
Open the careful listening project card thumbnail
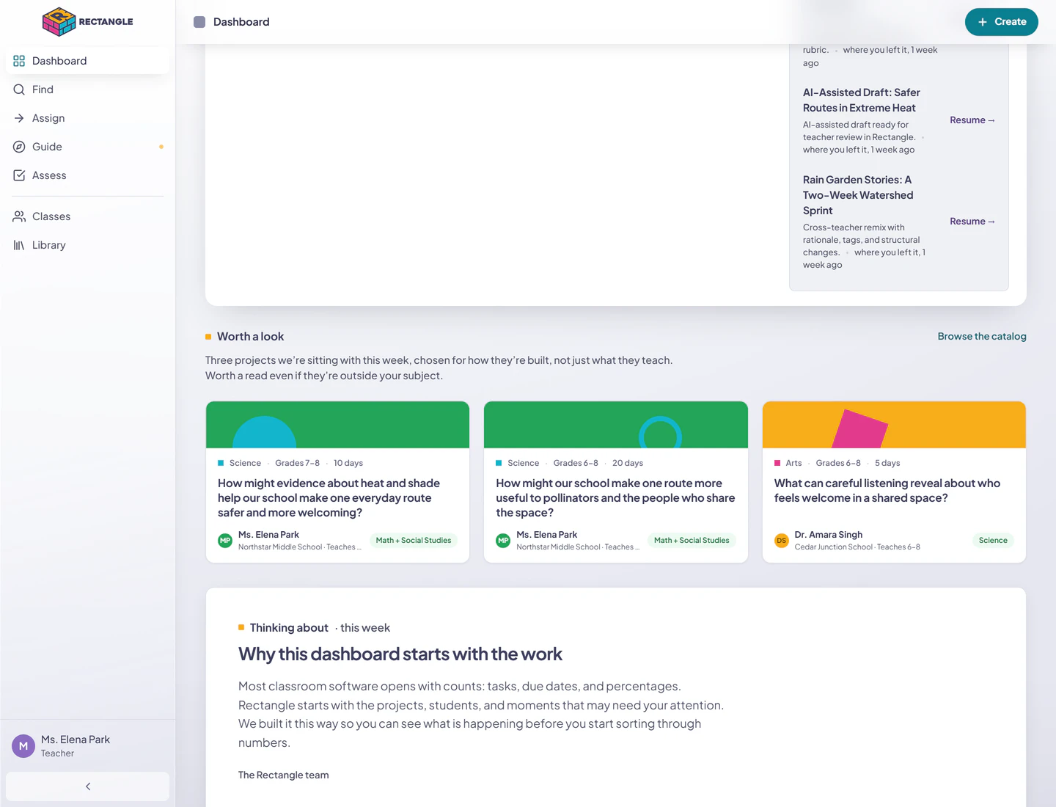[894, 425]
